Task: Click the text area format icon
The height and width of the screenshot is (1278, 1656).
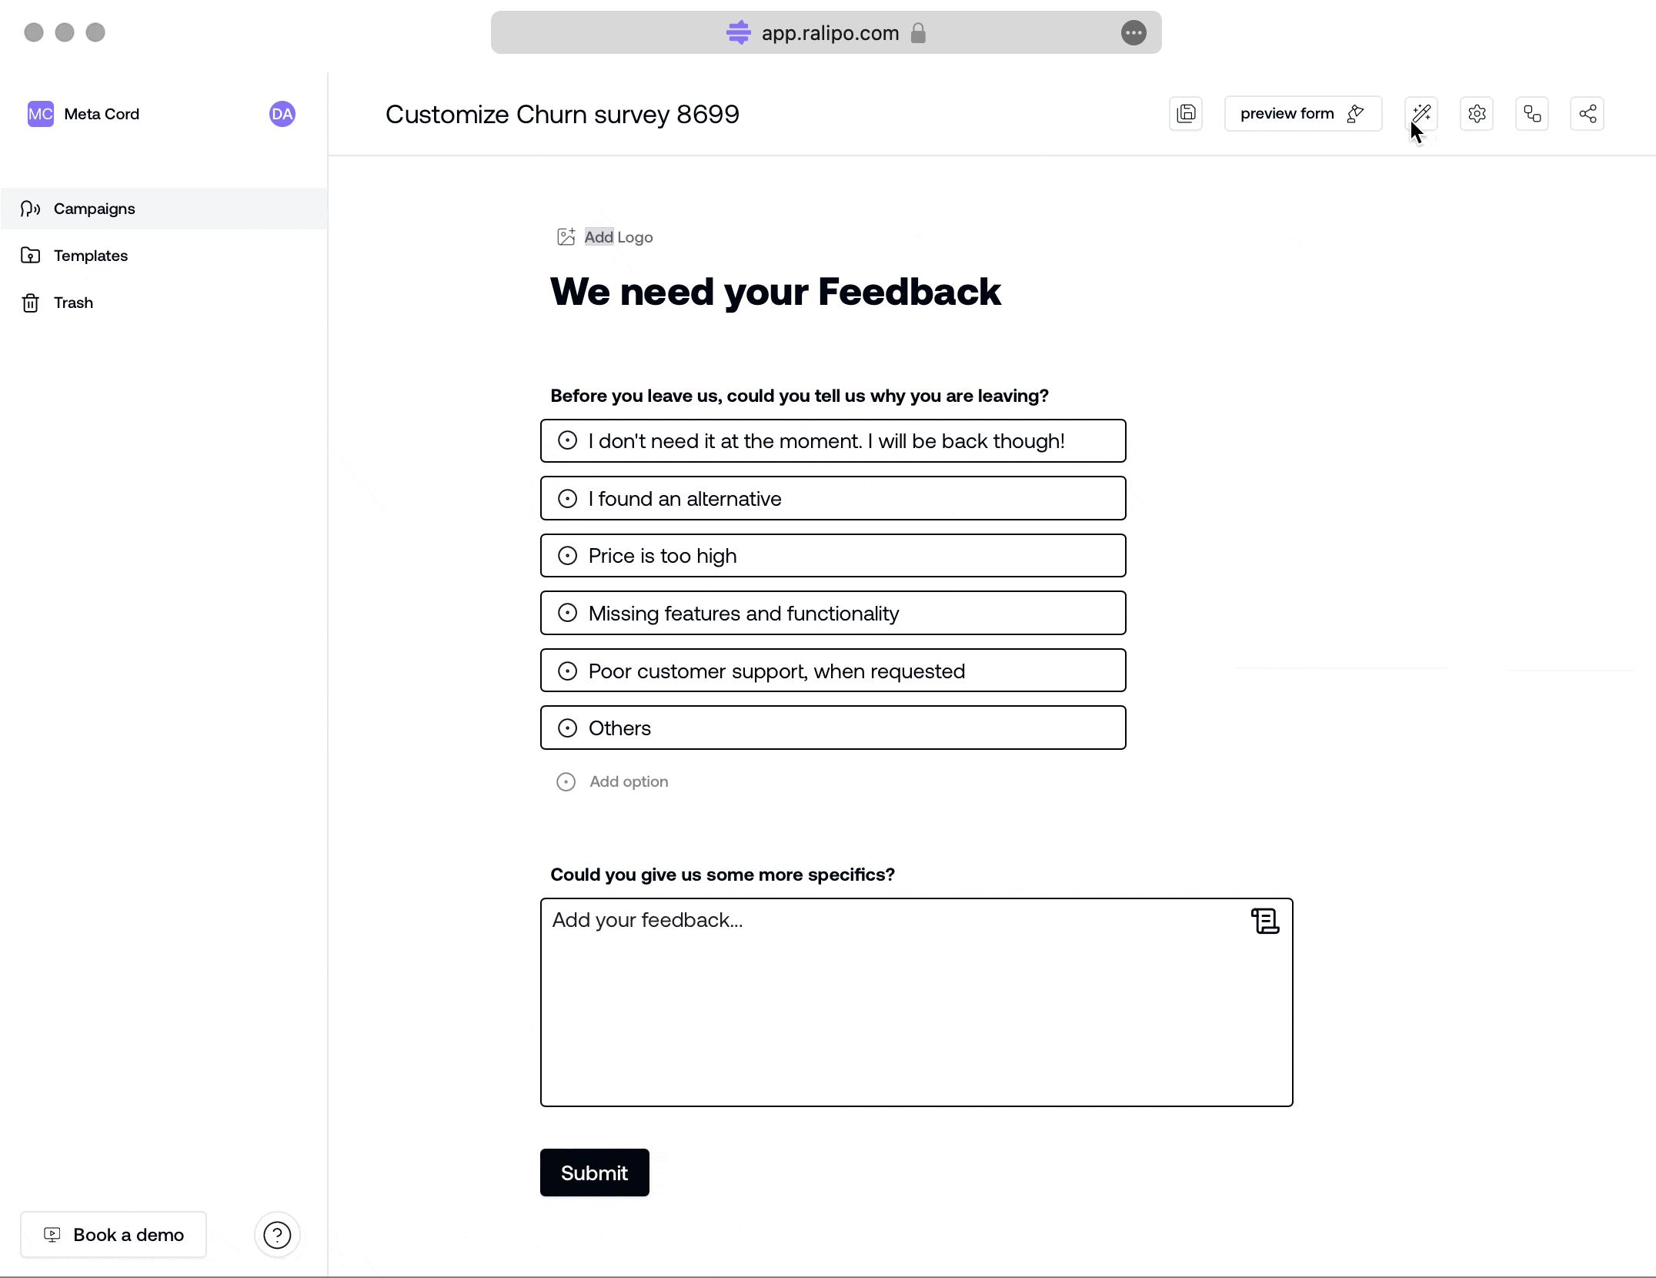Action: click(1265, 921)
